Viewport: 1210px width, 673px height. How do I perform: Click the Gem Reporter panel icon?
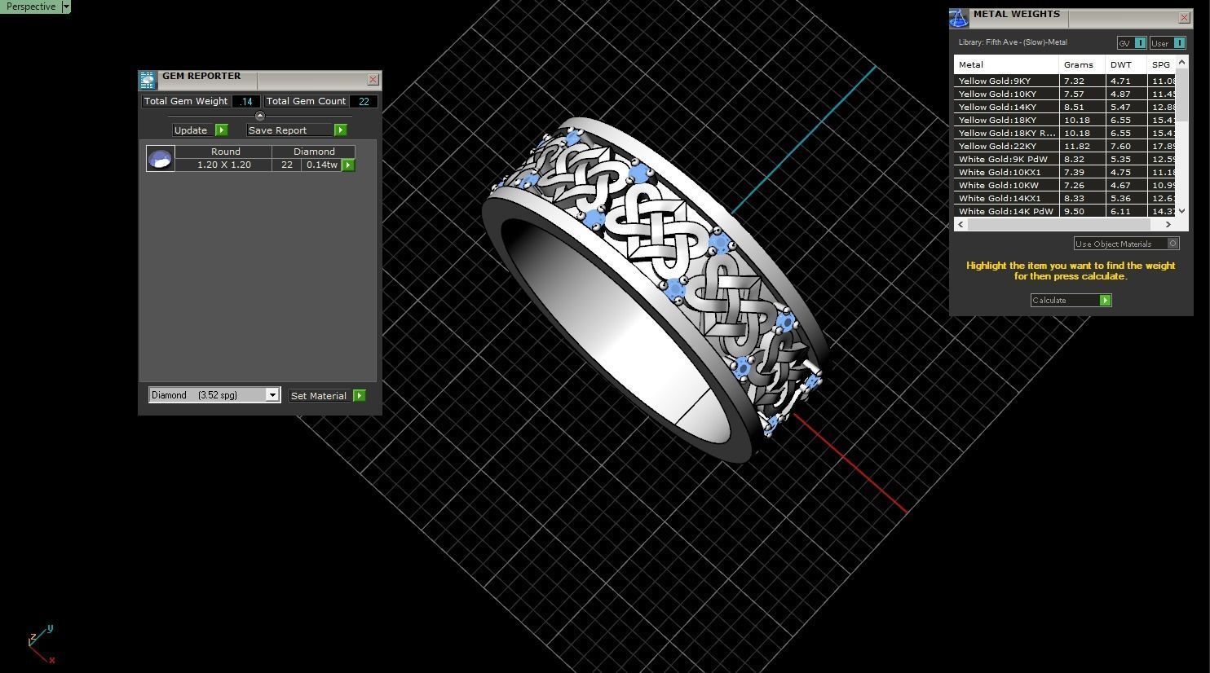pyautogui.click(x=147, y=80)
